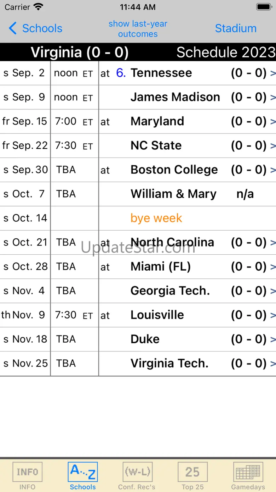The width and height of the screenshot is (276, 492).
Task: Expand the Tennessee row chevron
Action: tap(273, 73)
